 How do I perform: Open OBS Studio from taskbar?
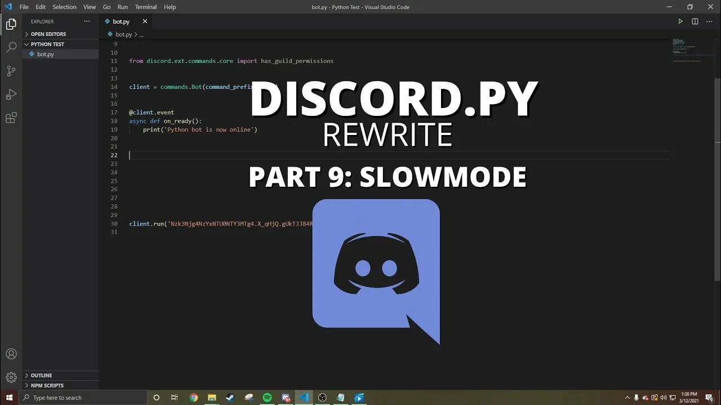pos(322,398)
